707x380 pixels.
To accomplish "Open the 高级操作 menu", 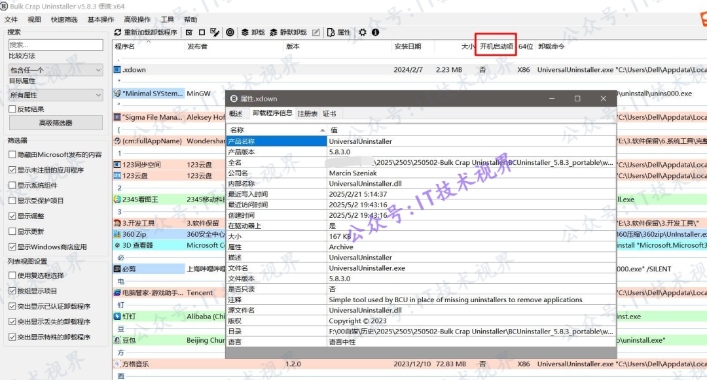I will [x=137, y=20].
